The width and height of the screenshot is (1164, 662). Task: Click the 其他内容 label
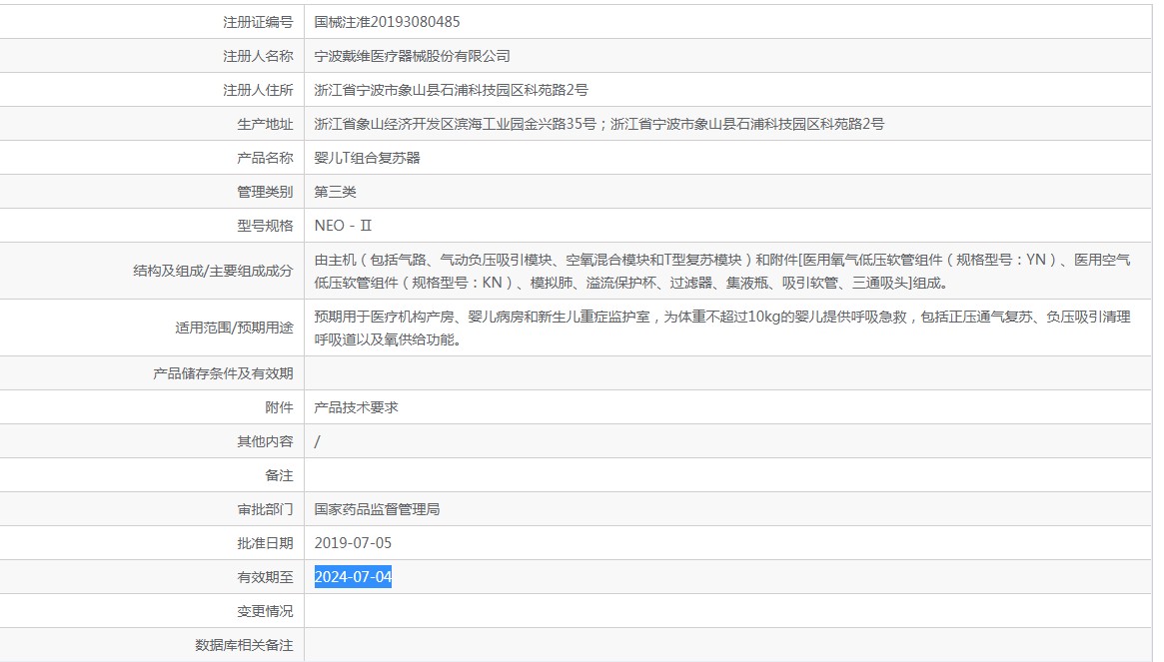[x=265, y=441]
